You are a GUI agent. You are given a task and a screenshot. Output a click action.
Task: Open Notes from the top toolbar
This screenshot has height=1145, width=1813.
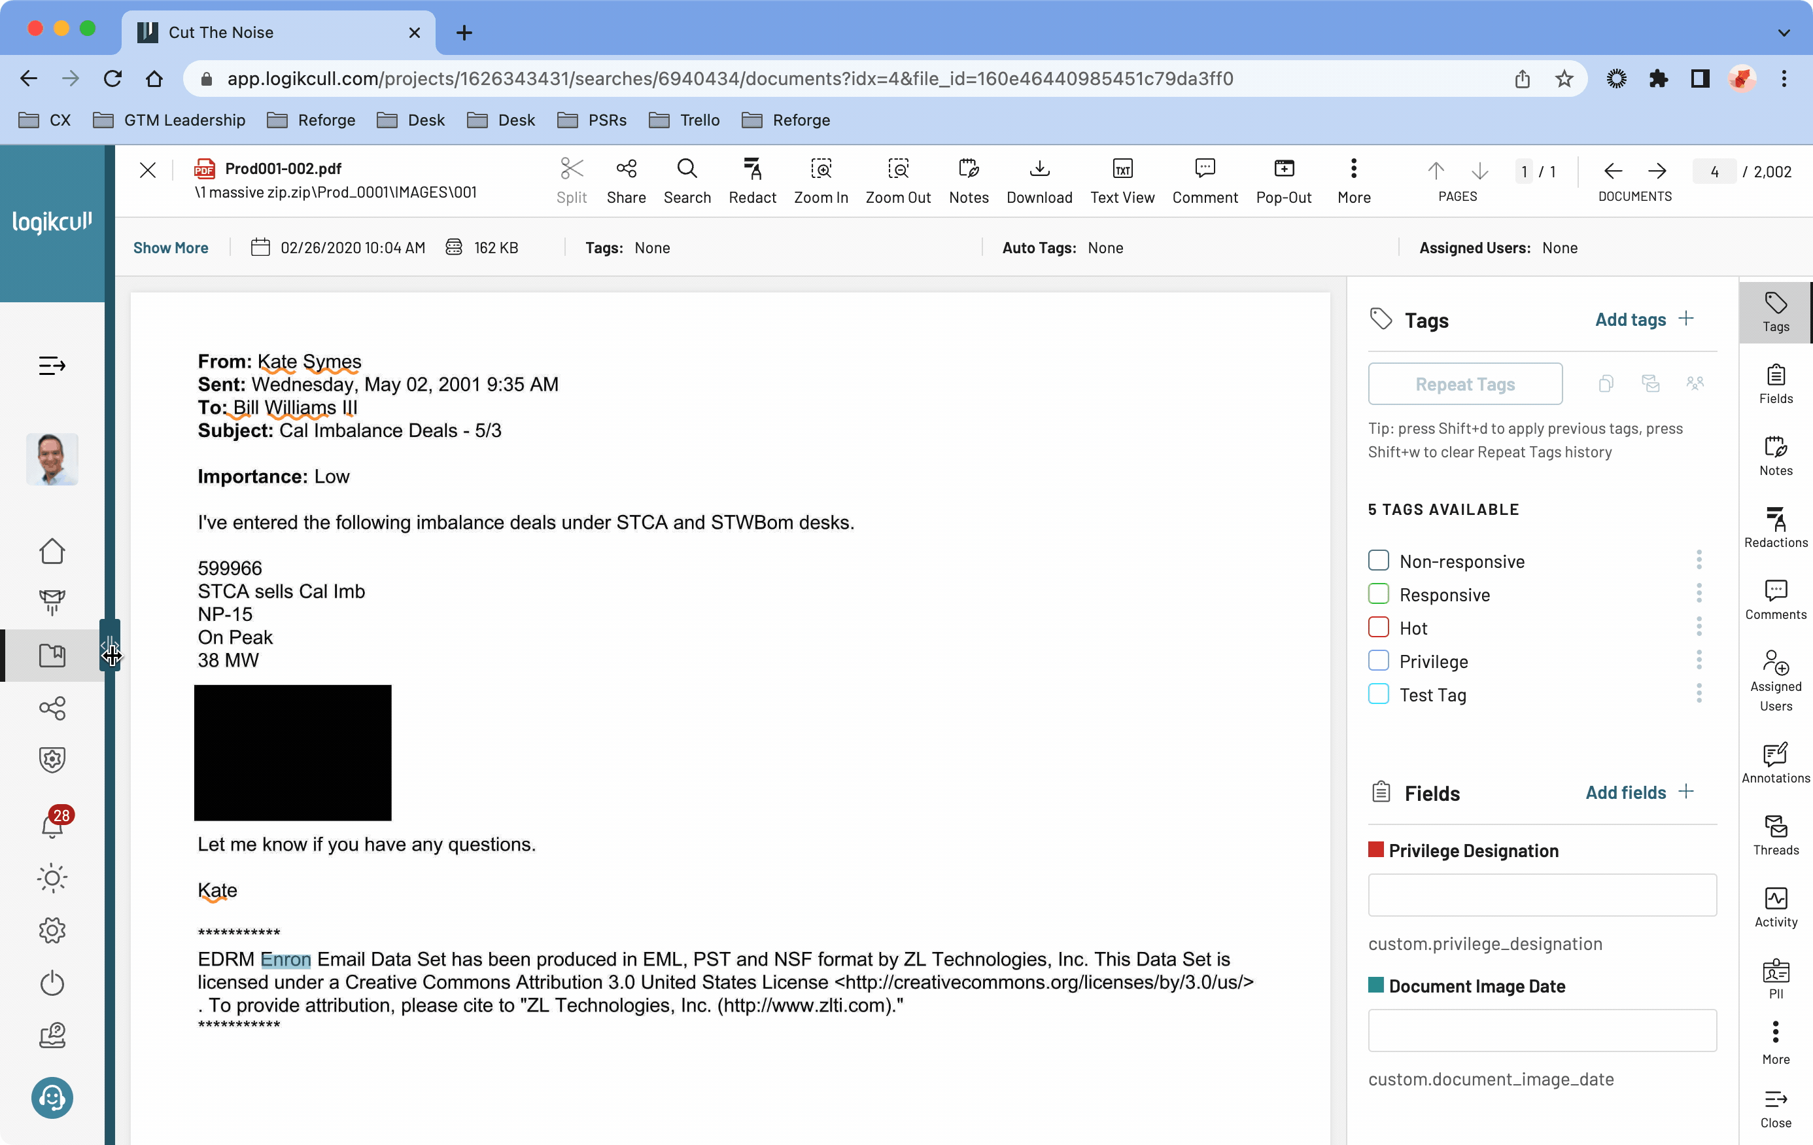click(x=968, y=181)
